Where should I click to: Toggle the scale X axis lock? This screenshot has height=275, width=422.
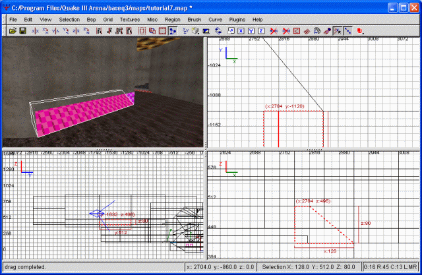(x=241, y=31)
